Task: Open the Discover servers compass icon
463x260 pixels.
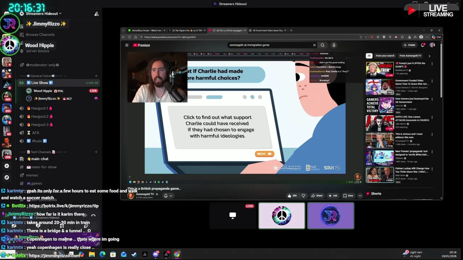Action: click(7, 177)
